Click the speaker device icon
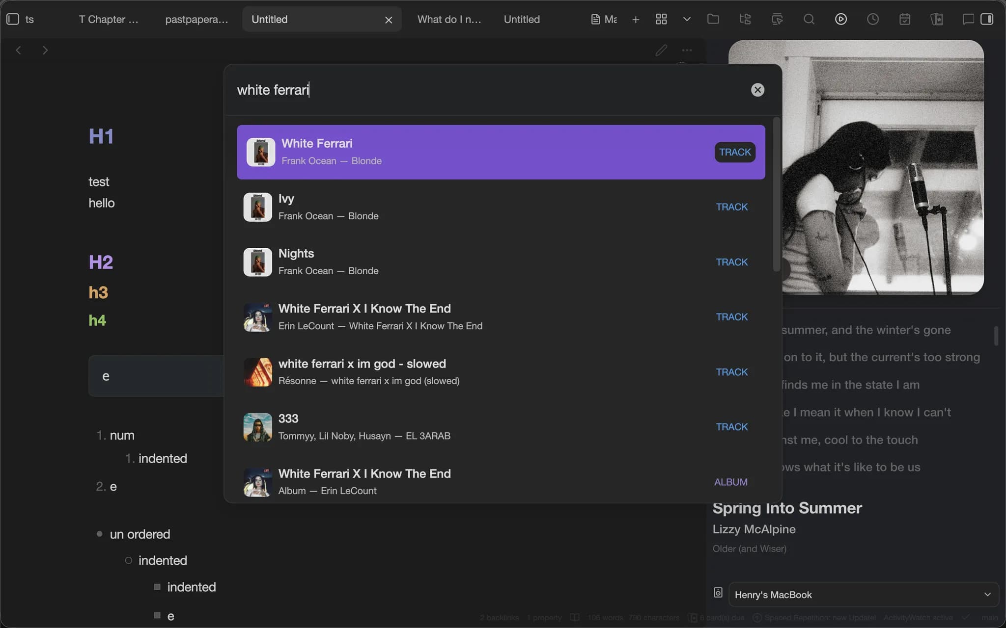The image size is (1006, 628). click(718, 592)
